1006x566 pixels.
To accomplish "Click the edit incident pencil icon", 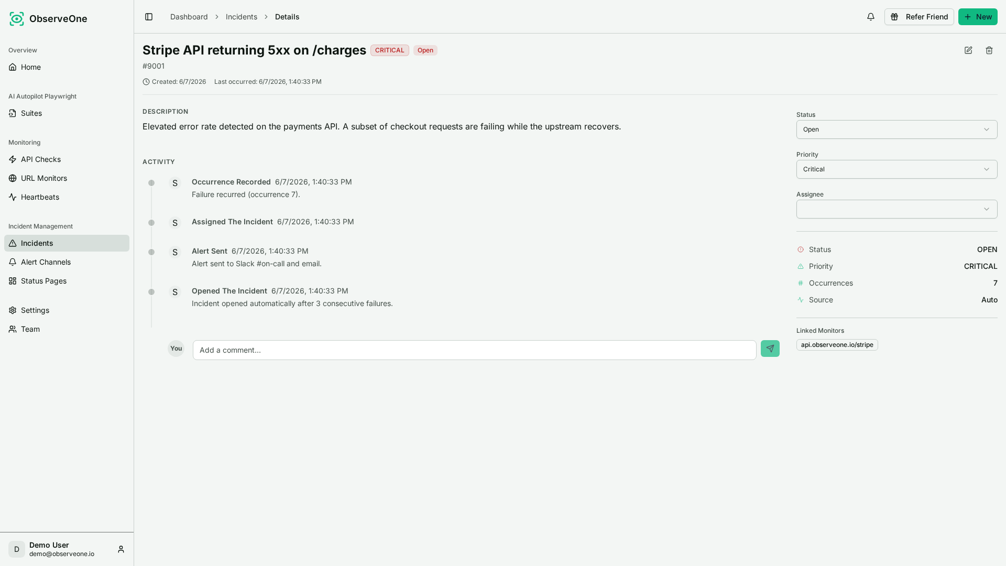I will tap(968, 50).
